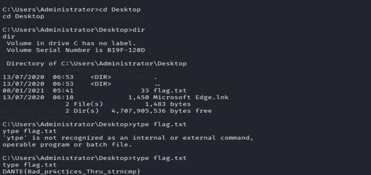This screenshot has width=371, height=175.
Task: Click the 'cd Desktop' command at first prompt
Action: tap(120, 10)
